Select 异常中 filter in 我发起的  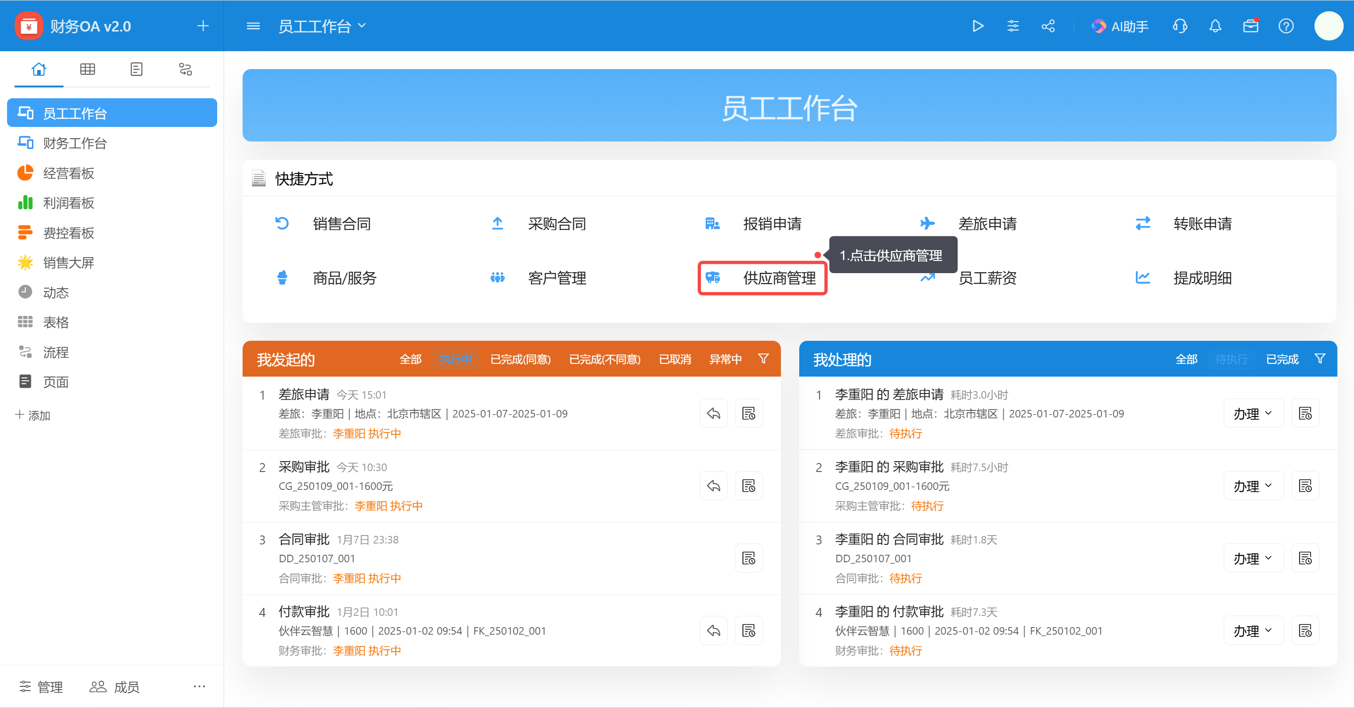point(725,359)
